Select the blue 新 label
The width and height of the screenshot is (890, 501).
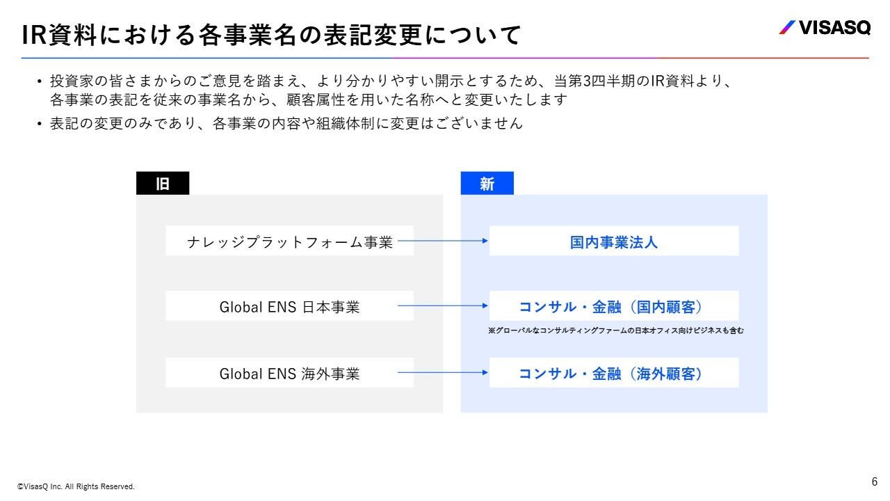coord(487,184)
